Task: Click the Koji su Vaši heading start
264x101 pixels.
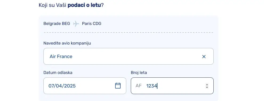Action: click(52, 5)
